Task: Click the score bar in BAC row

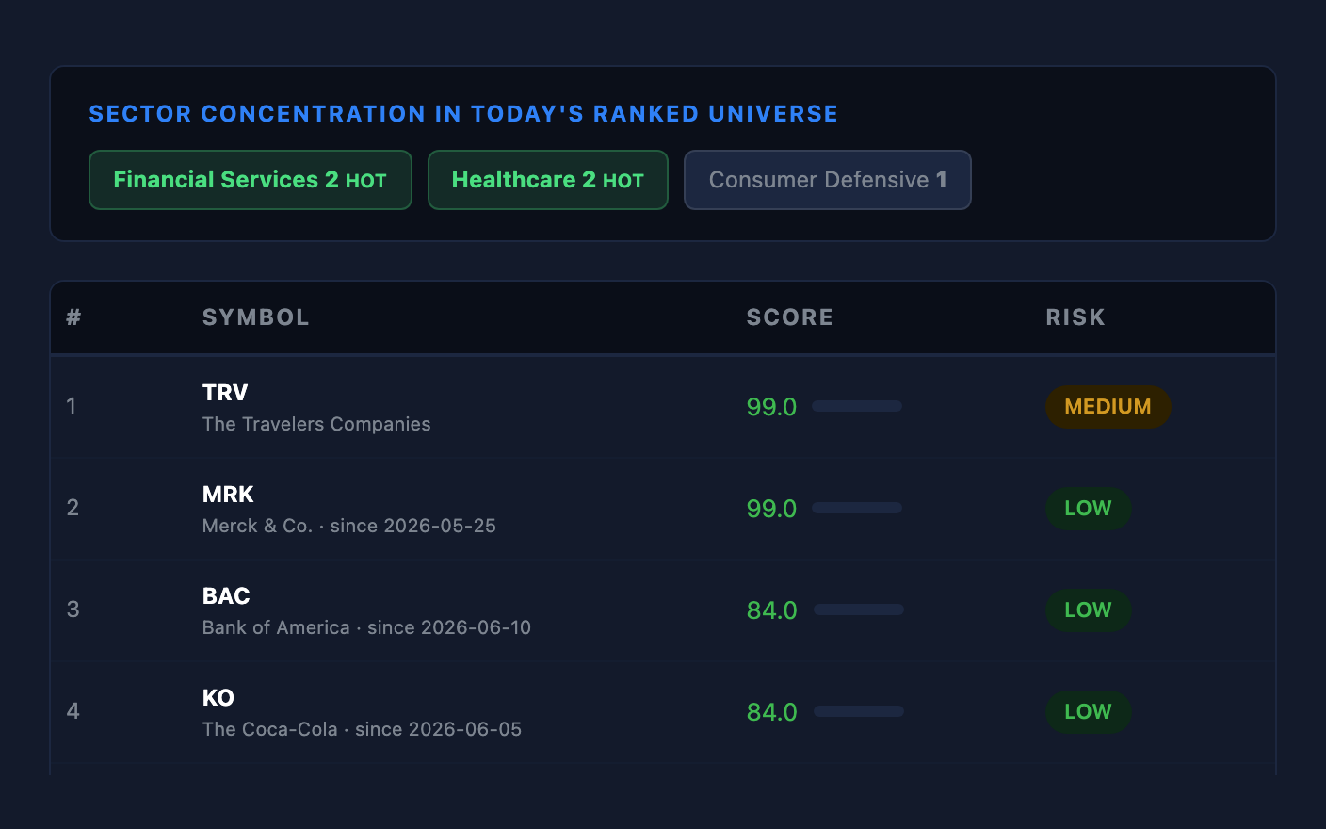Action: pyautogui.click(x=859, y=610)
